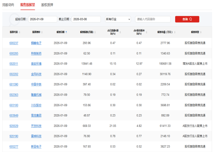Select the market value 61411.33 cell
This screenshot has height=152, width=218.
(x=165, y=126)
